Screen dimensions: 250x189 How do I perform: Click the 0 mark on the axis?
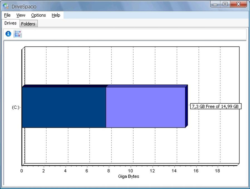(22, 171)
